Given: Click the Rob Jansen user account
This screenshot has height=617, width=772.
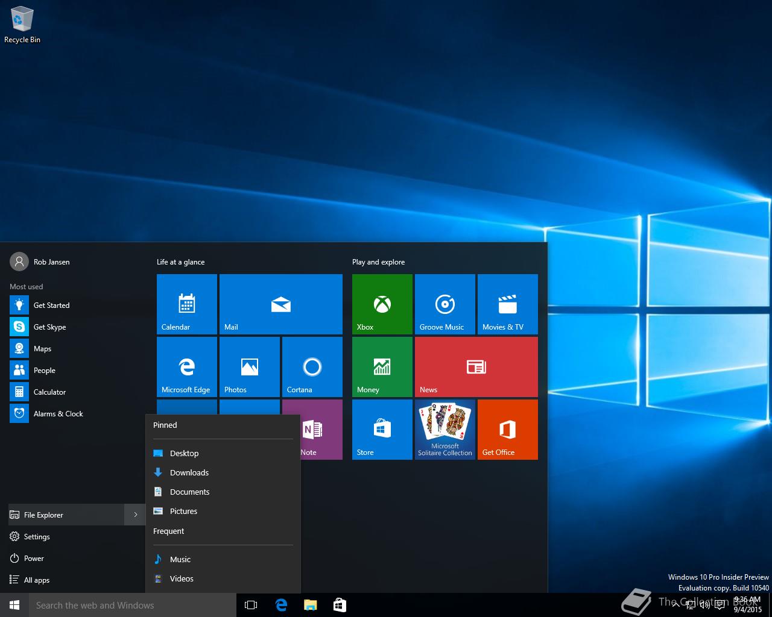Looking at the screenshot, I should coord(40,262).
